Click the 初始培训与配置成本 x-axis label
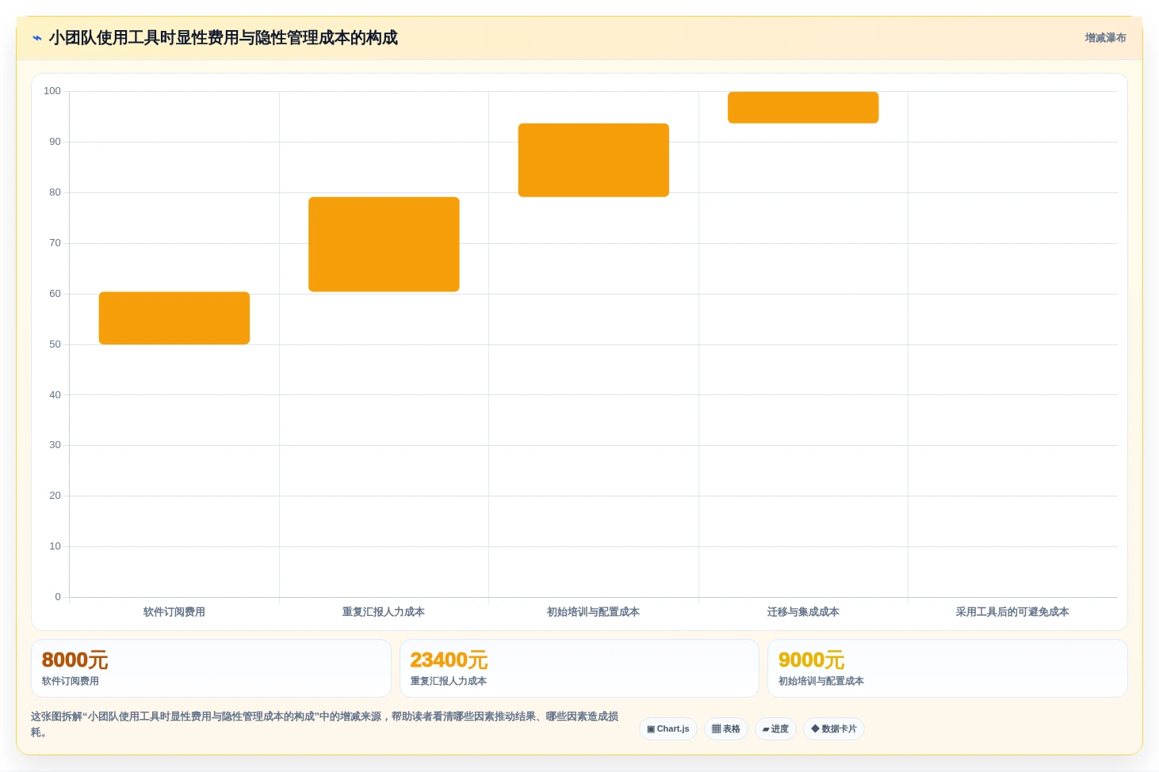 (x=593, y=612)
